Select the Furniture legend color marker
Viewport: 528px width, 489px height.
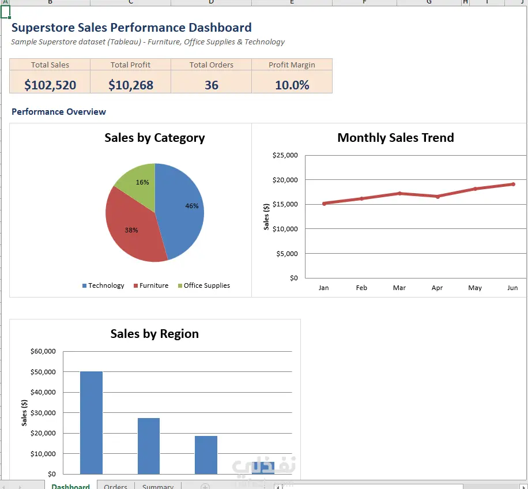click(x=135, y=285)
